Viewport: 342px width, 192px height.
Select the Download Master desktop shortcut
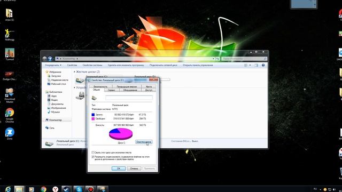[10, 95]
